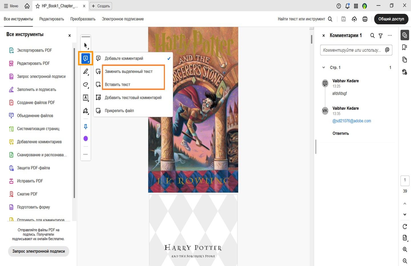Choose Вставить текст menu option
Screen dimensions: 411x266
tap(133, 85)
